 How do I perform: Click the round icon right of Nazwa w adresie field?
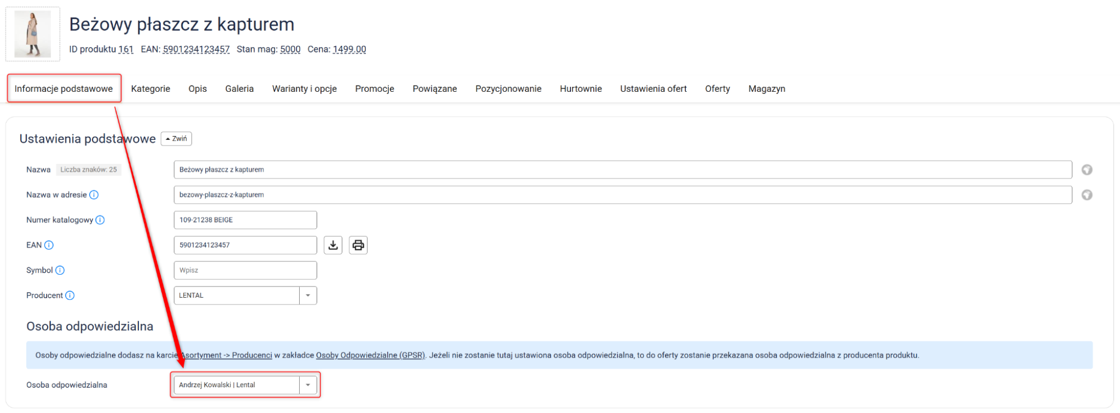click(1086, 195)
